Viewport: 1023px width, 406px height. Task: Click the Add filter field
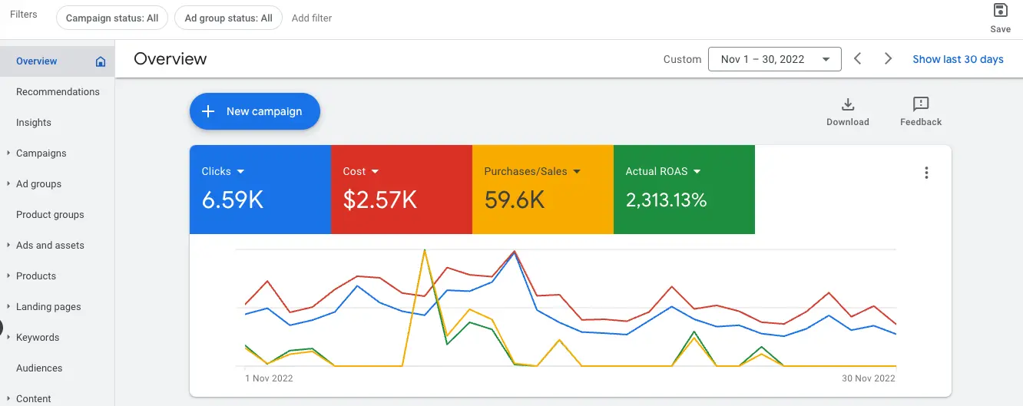coord(312,18)
